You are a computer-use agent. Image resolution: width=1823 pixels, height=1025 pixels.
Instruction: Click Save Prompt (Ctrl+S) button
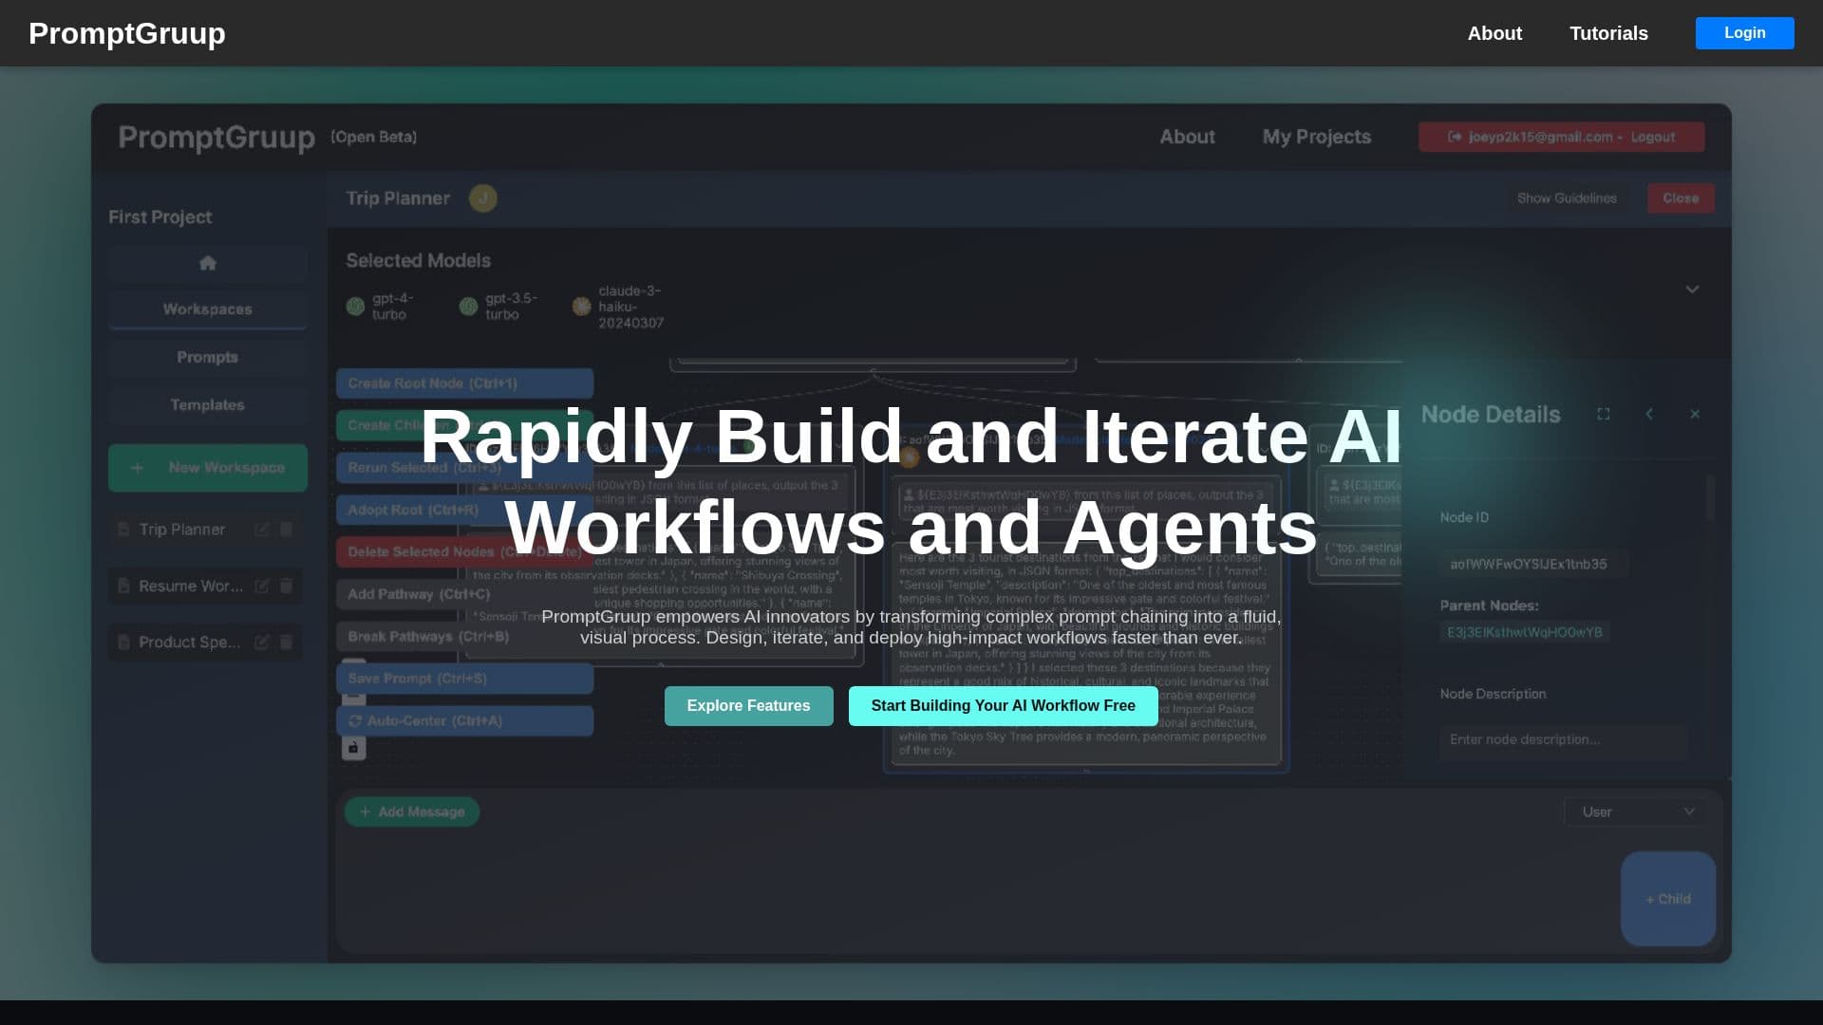tap(464, 679)
